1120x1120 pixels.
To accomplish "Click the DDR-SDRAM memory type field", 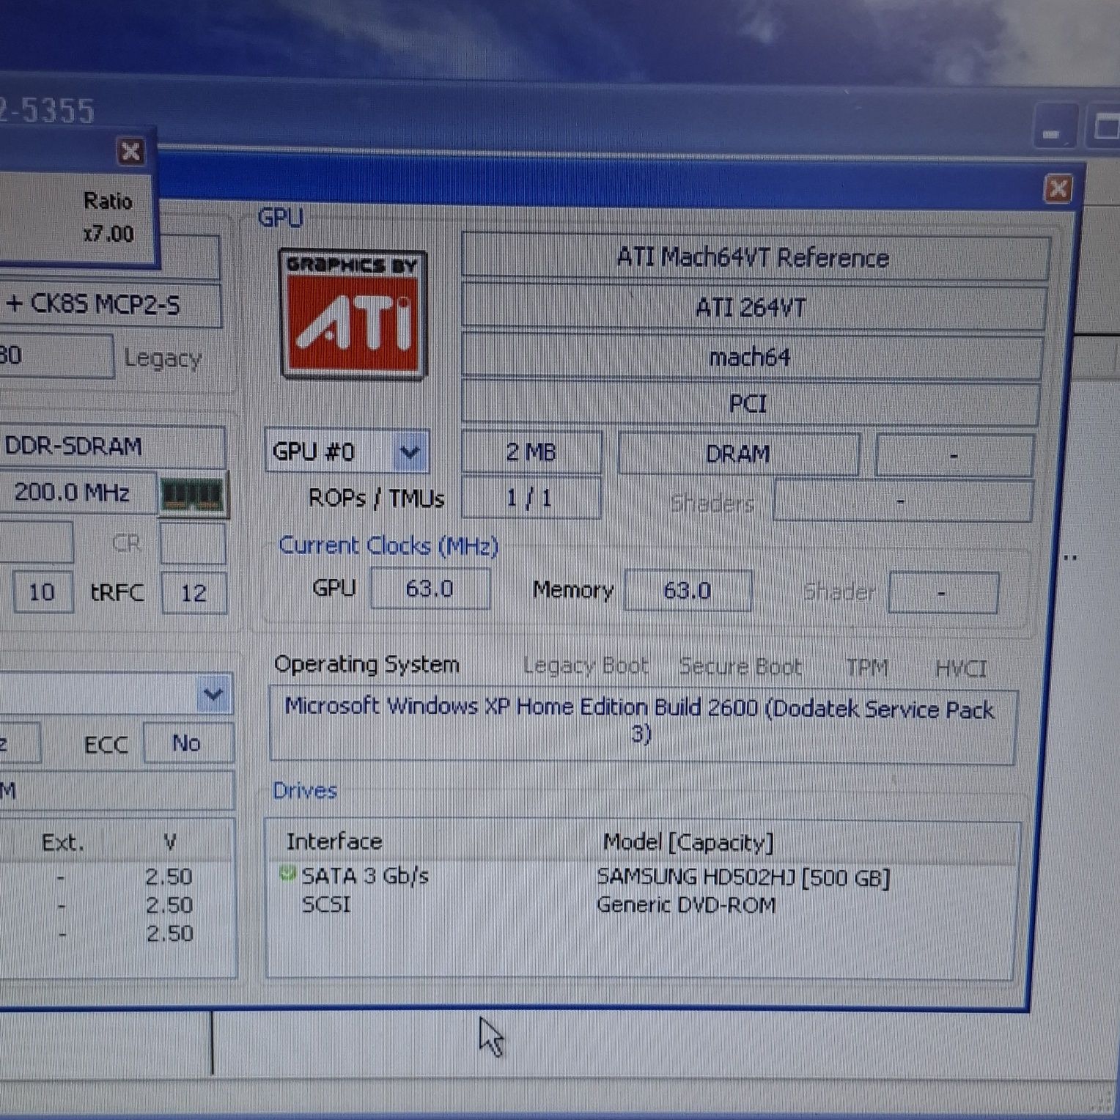I will pyautogui.click(x=111, y=446).
